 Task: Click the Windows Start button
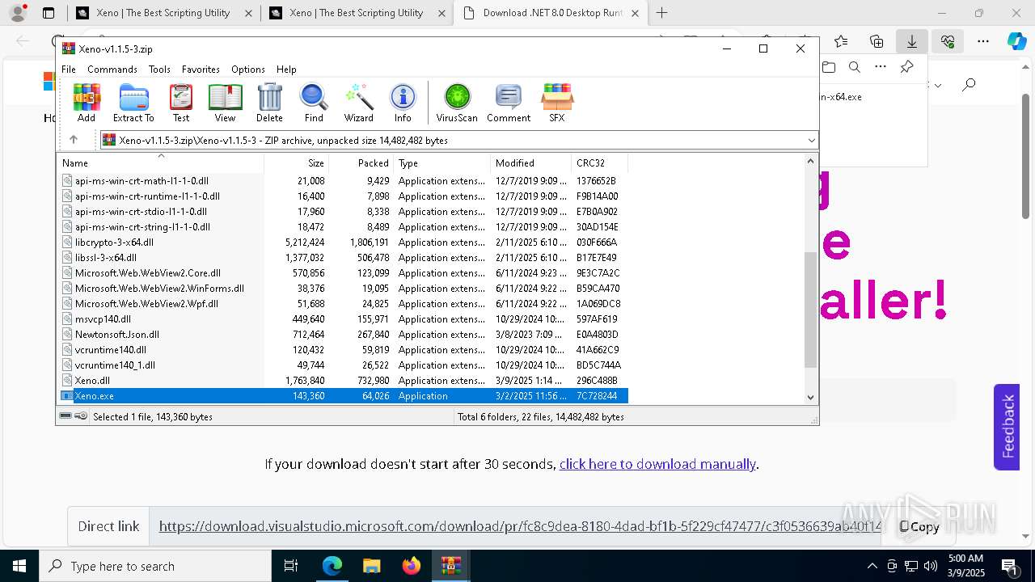19,566
